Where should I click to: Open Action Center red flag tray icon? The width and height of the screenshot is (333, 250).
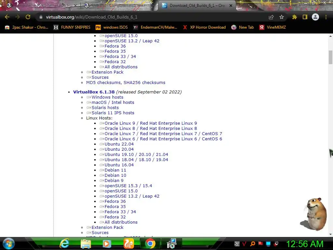point(260,243)
